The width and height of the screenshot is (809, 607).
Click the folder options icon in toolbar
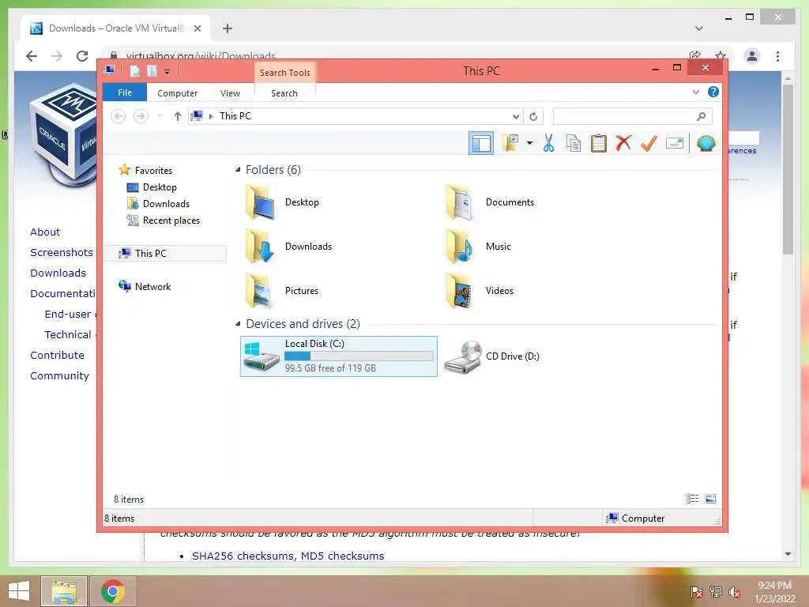pos(511,143)
